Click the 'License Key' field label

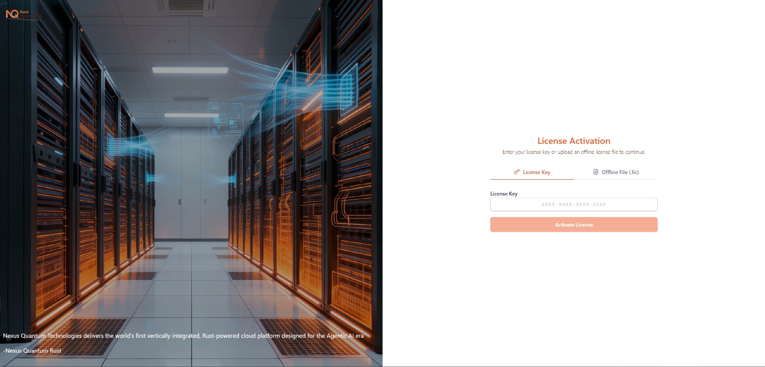tap(504, 194)
